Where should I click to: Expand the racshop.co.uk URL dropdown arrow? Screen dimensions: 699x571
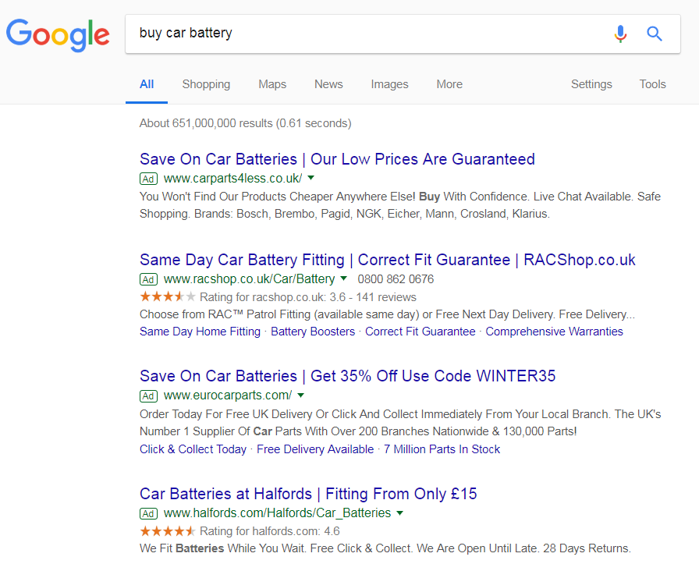[x=344, y=278]
